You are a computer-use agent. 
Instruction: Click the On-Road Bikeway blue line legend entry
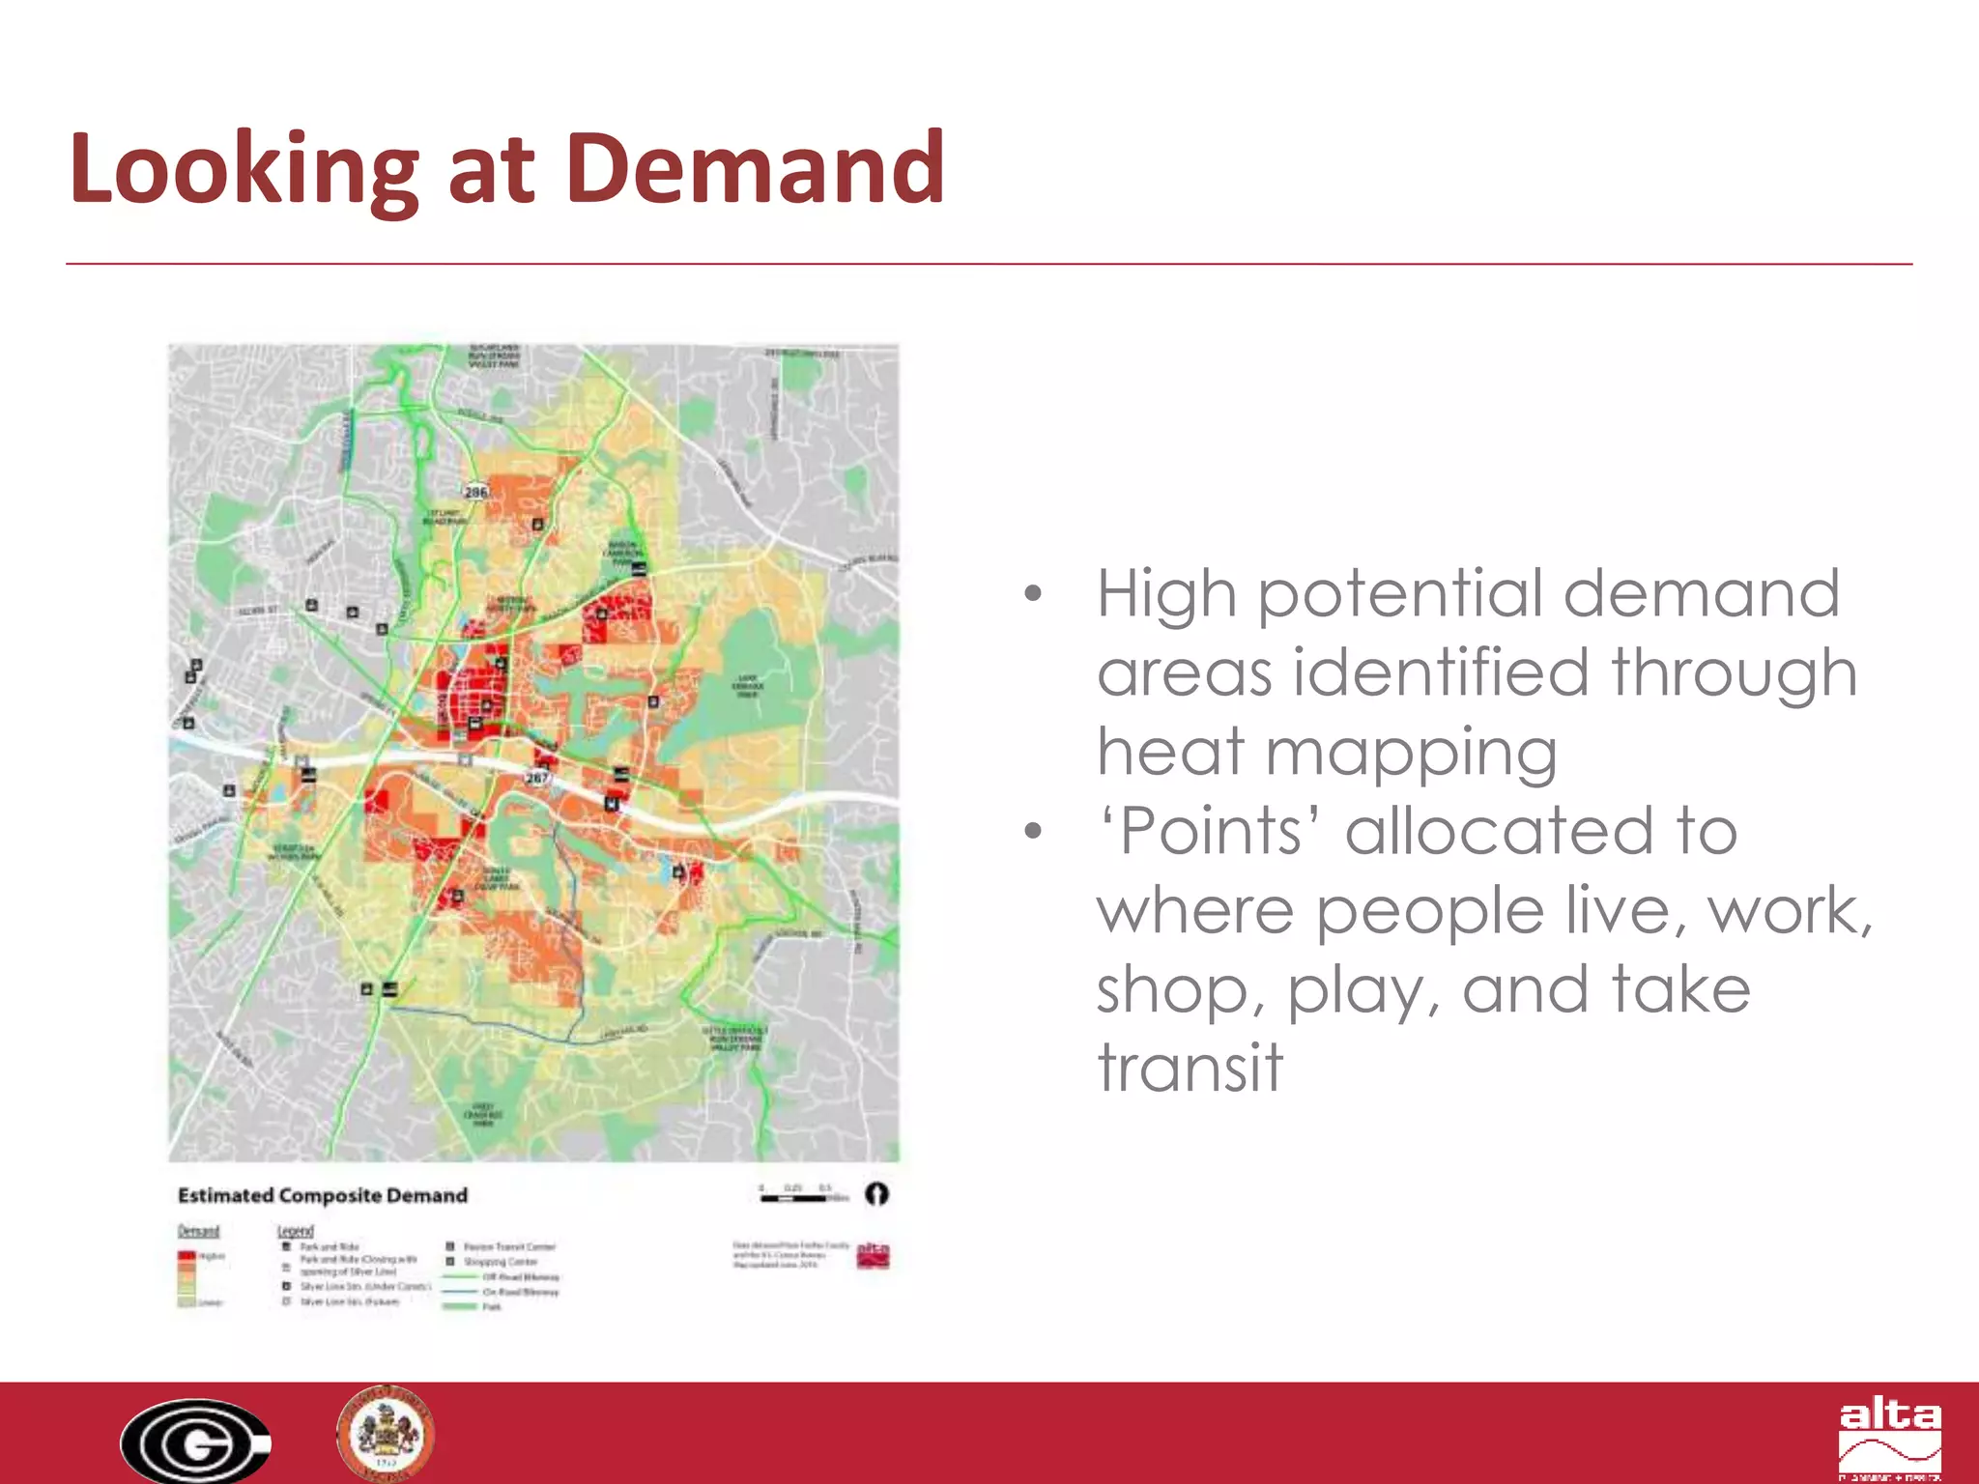(x=501, y=1292)
